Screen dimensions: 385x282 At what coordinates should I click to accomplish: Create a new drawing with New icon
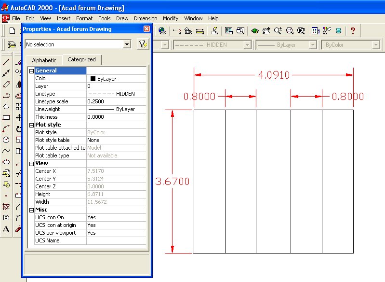click(x=13, y=31)
